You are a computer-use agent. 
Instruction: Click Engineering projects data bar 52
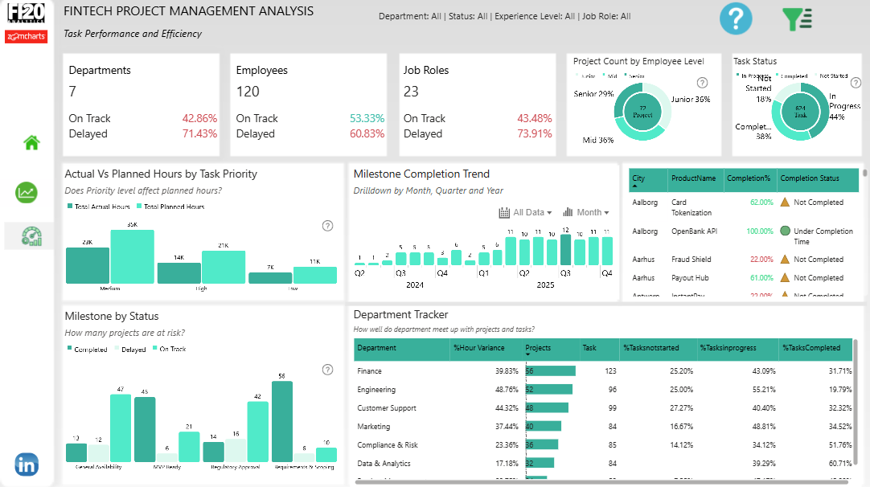point(548,390)
